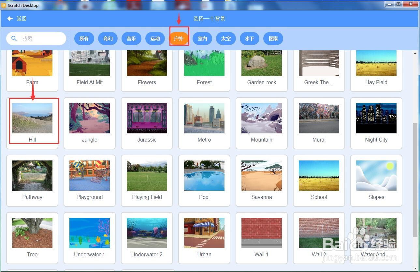The image size is (420, 272).
Task: Pick the Night City backdrop thumbnail
Action: point(376,118)
